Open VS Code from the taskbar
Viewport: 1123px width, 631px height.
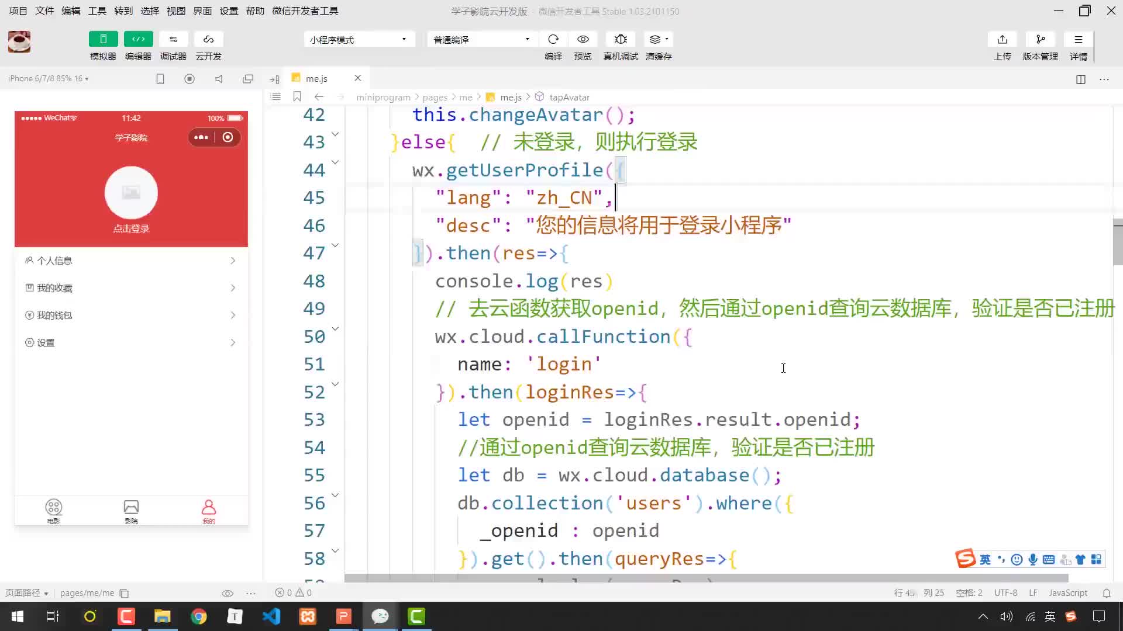coord(271,616)
